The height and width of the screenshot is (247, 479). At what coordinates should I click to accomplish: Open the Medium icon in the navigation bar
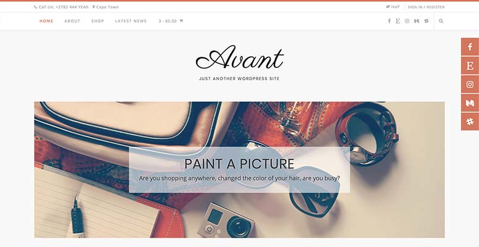pyautogui.click(x=417, y=21)
